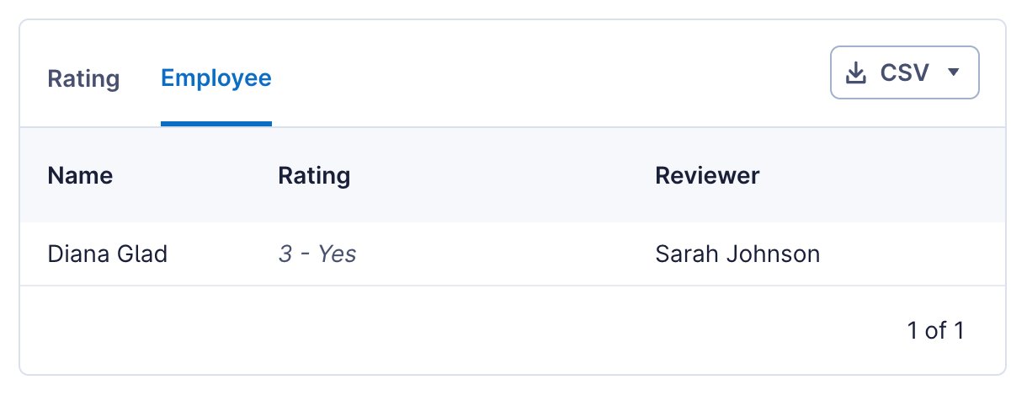Screen dimensions: 1027x401
Task: Click the Rating column header
Action: (314, 175)
